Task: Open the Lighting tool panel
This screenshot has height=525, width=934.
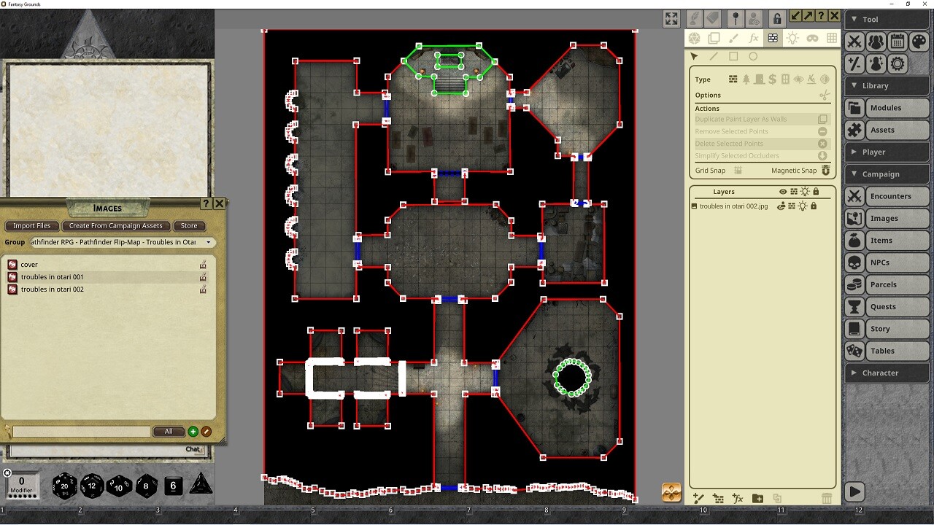Action: point(794,38)
